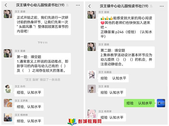Tap the muted bell icon in right header

point(151,6)
